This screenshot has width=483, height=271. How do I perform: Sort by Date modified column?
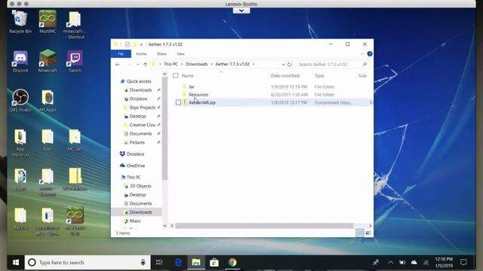pos(285,75)
